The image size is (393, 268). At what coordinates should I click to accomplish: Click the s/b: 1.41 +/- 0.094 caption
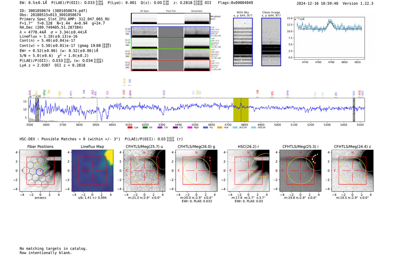coord(92,198)
